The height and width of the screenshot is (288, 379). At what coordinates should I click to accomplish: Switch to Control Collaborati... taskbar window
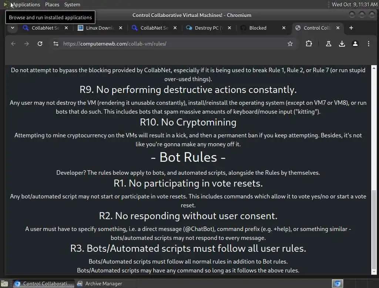click(43, 284)
